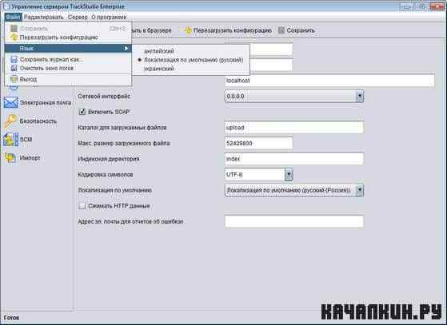Select Безопасность sidebar label
Image resolution: width=447 pixels, height=325 pixels.
[x=38, y=121]
